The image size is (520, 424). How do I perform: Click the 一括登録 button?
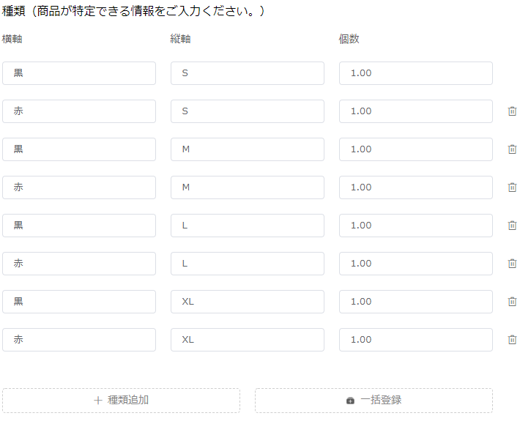pos(374,401)
